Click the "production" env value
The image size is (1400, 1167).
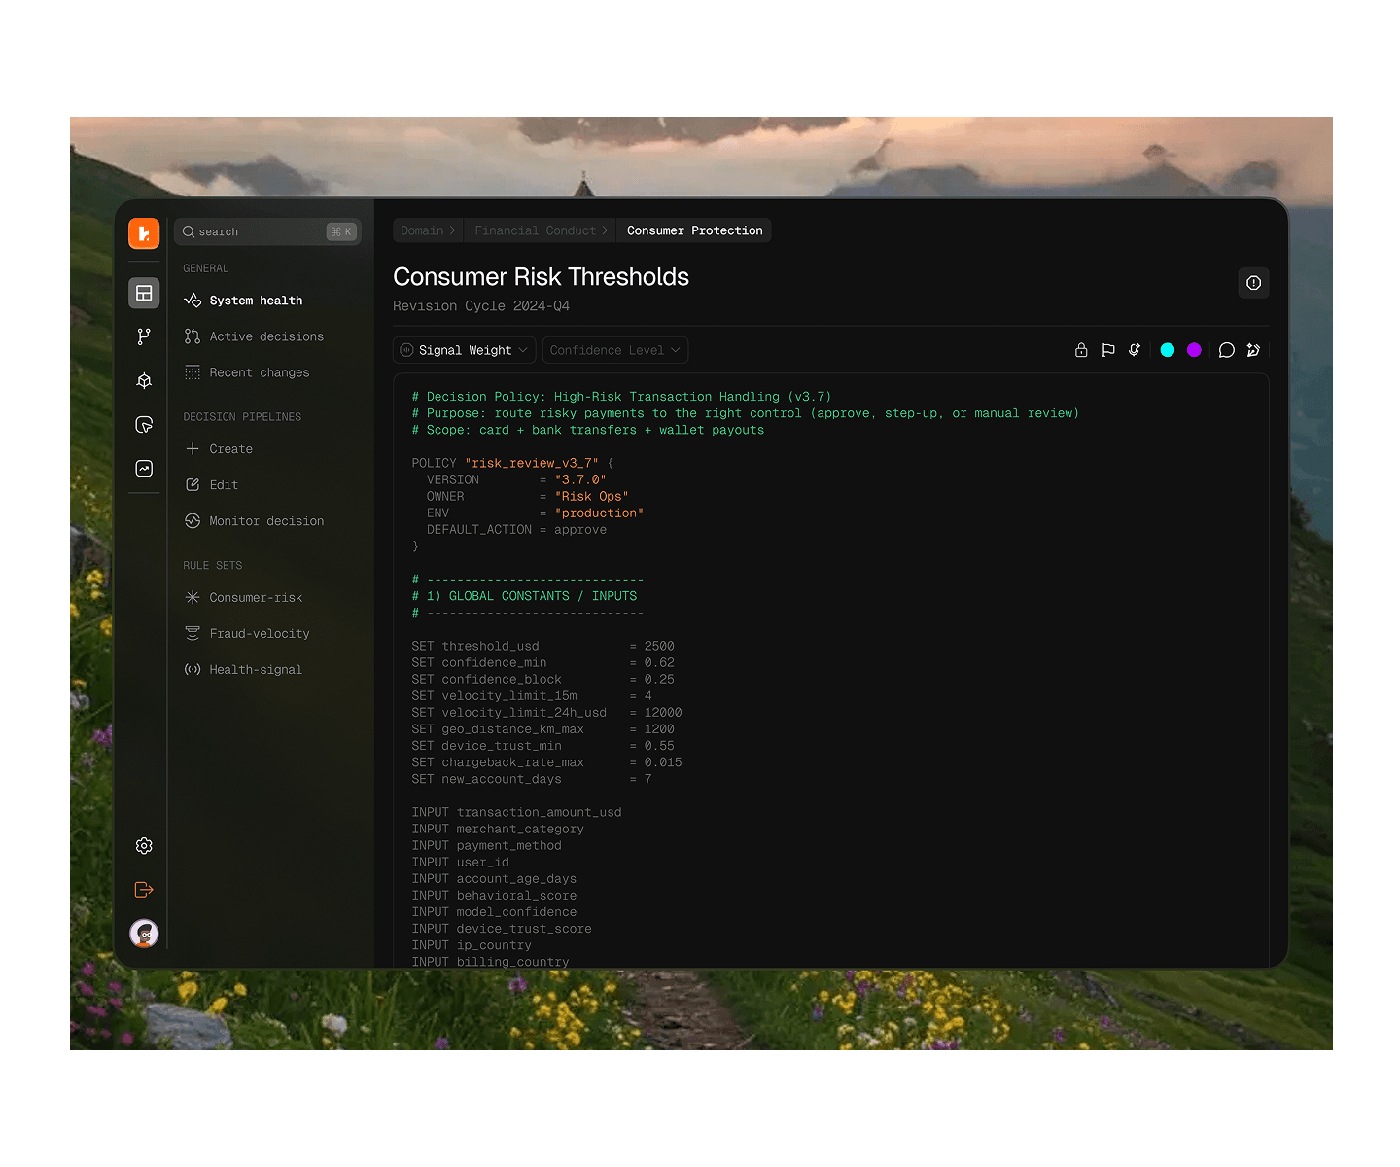(x=599, y=513)
